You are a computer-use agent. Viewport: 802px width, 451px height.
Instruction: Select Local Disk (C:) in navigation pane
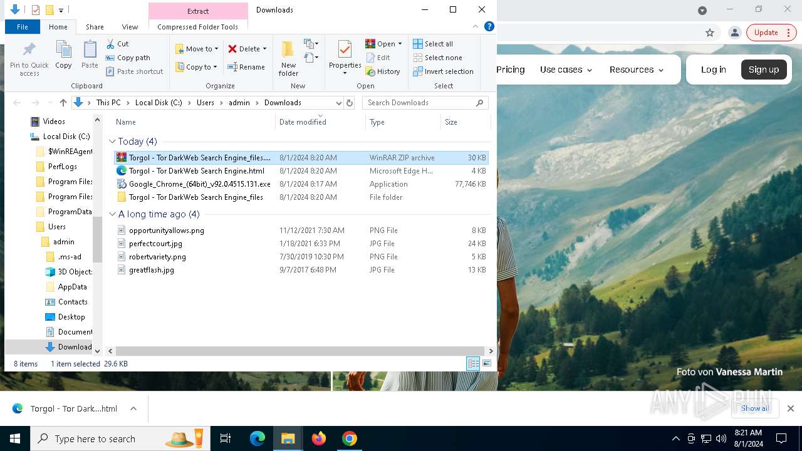(x=66, y=137)
